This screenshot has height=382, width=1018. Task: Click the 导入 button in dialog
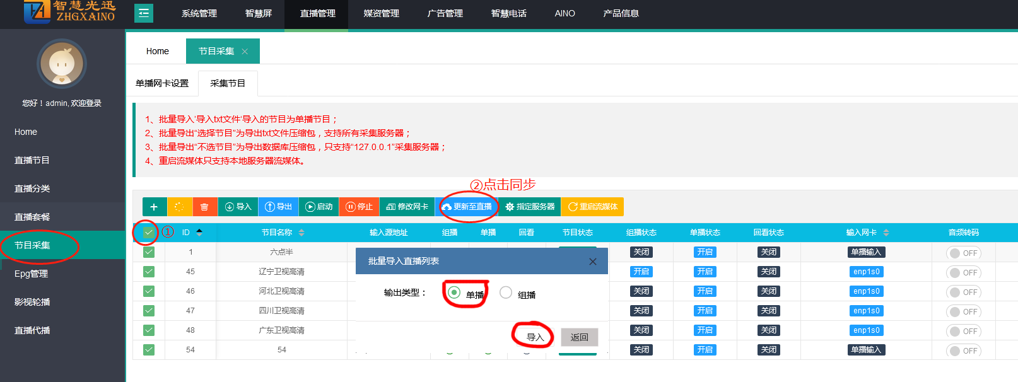pos(535,337)
